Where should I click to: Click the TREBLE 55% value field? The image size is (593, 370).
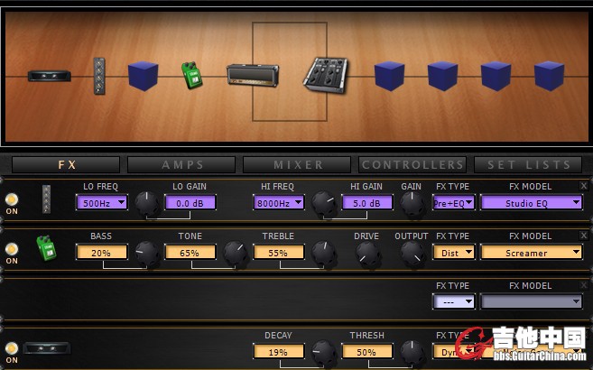[279, 253]
